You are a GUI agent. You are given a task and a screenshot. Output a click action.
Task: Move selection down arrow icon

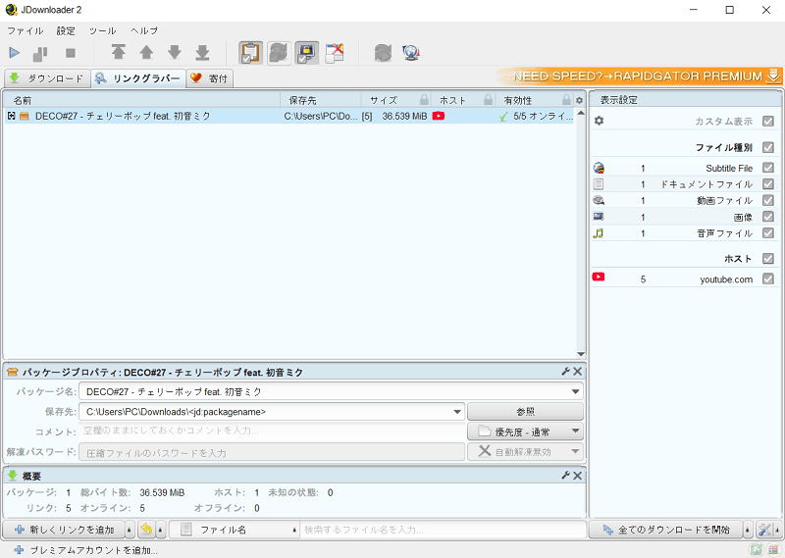click(x=175, y=52)
